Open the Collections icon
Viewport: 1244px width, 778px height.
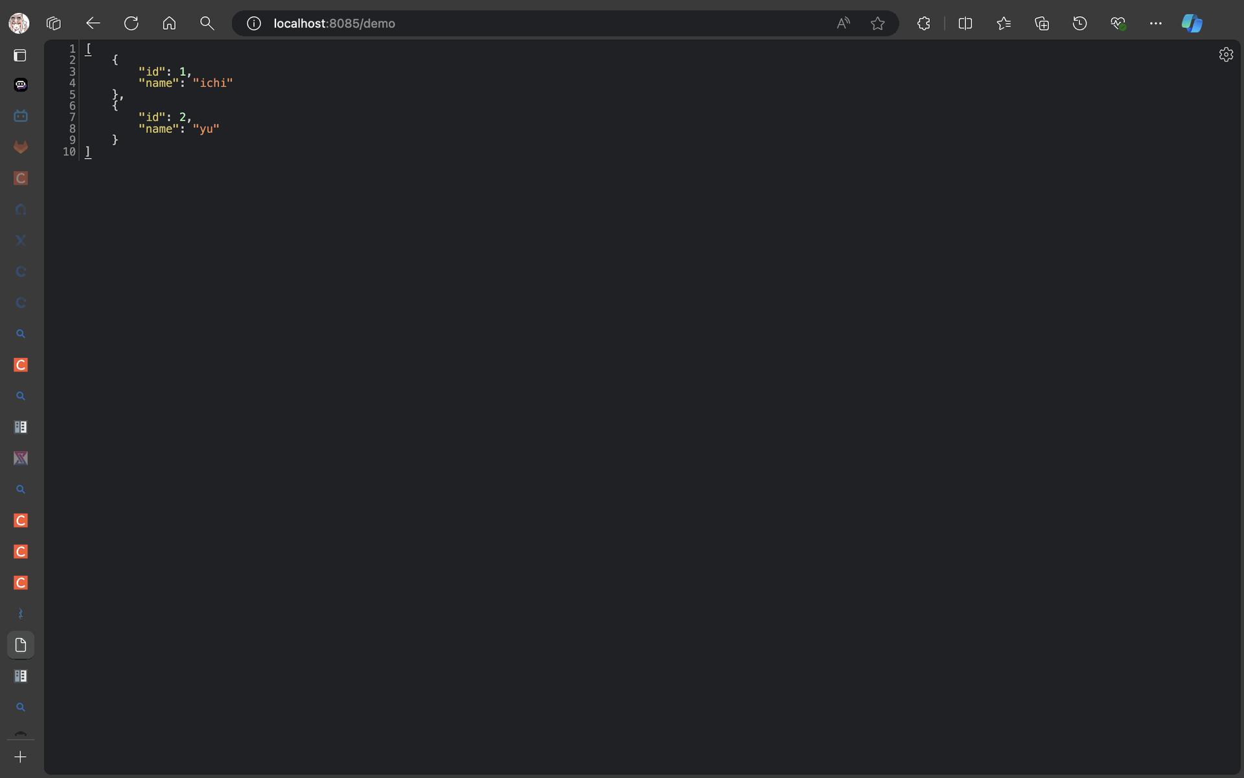pyautogui.click(x=1042, y=23)
